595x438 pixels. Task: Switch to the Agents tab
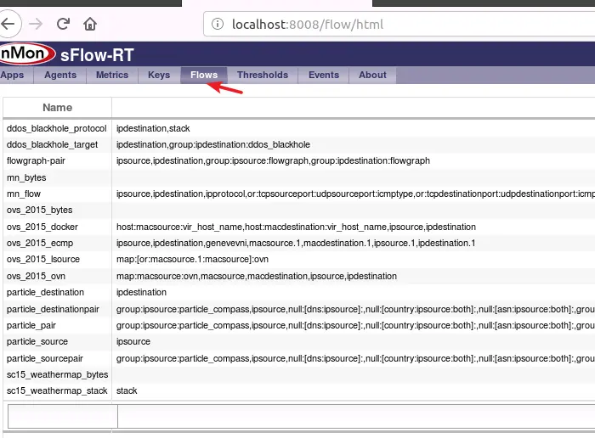pos(60,75)
